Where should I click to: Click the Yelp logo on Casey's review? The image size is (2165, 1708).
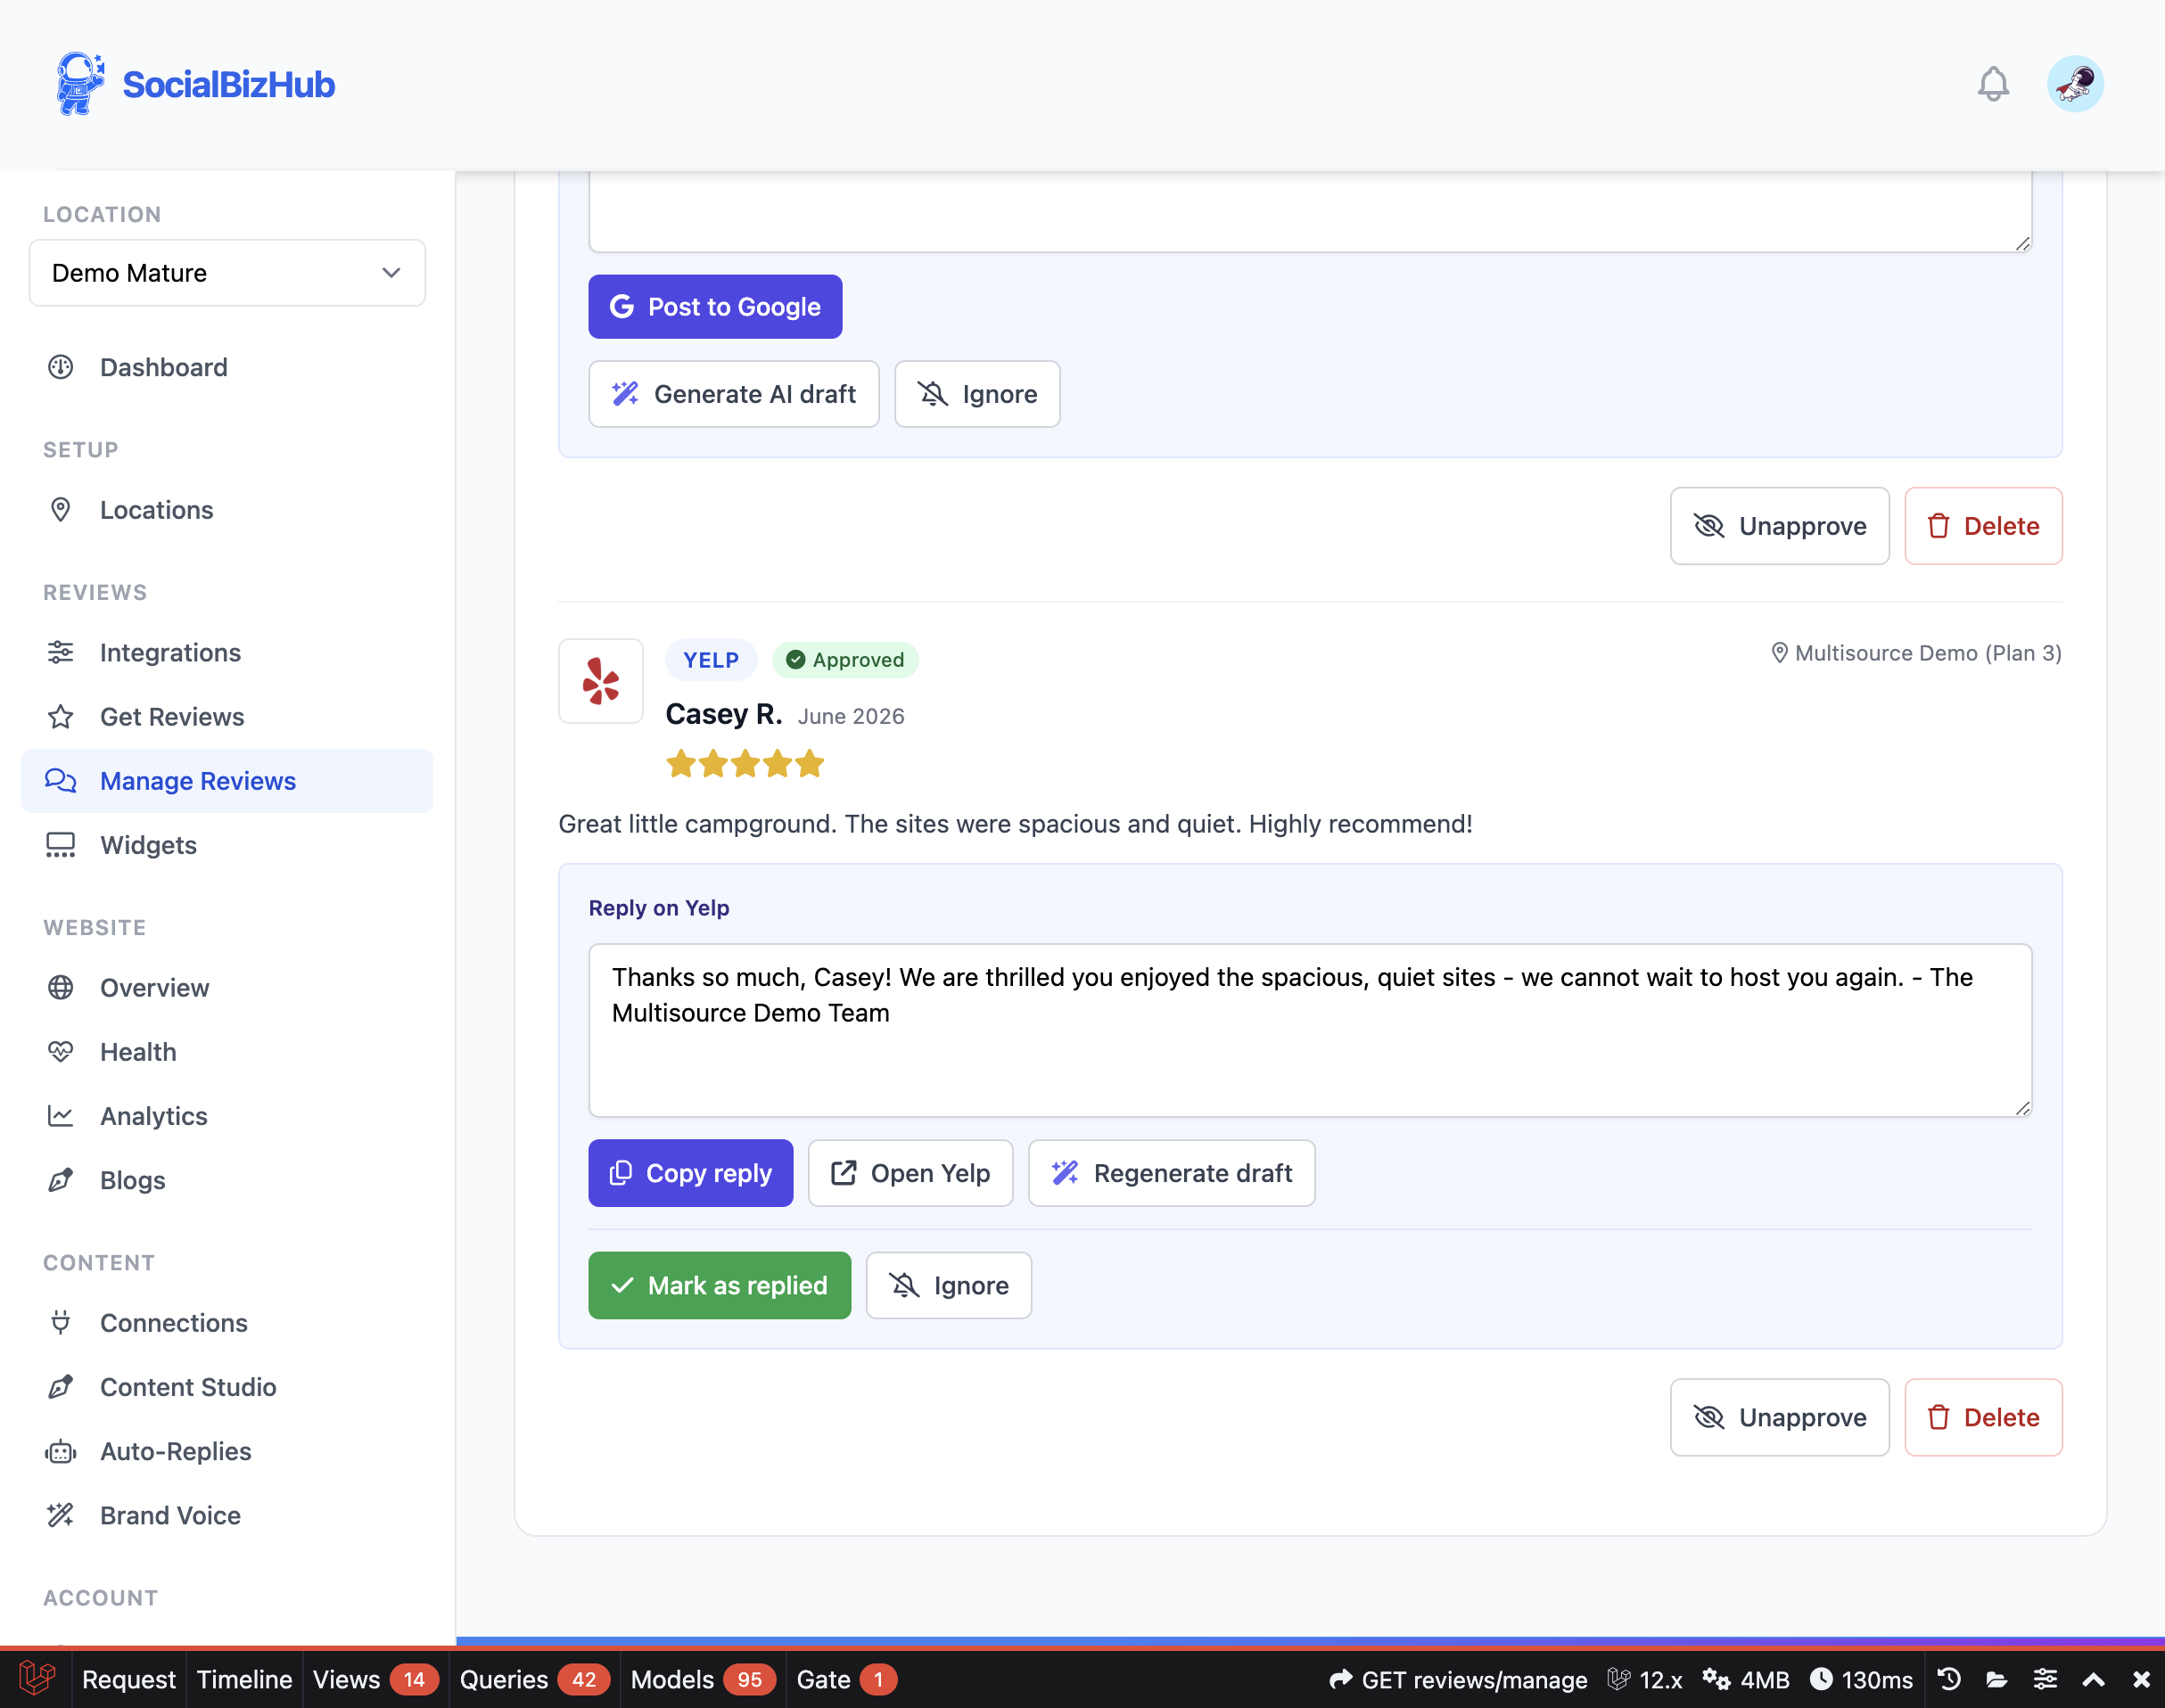601,681
